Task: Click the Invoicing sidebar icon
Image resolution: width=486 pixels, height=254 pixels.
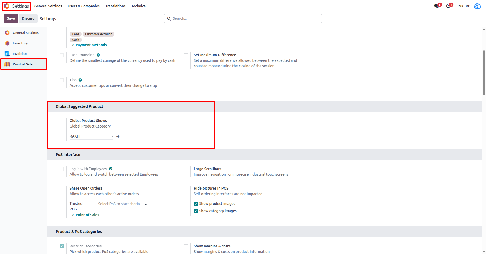Action: tap(7, 54)
